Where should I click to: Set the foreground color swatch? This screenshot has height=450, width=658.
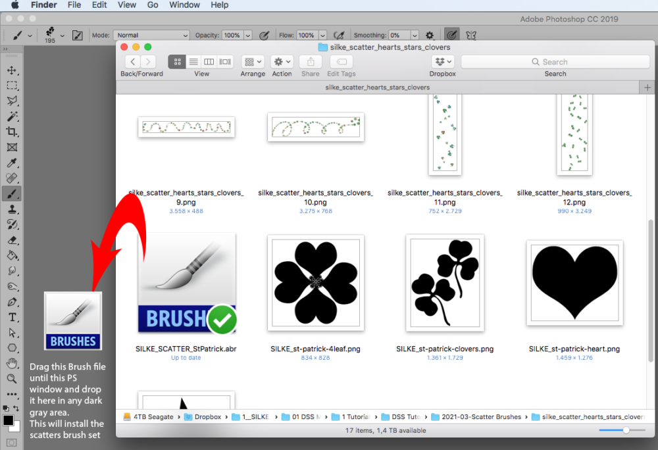[x=8, y=420]
